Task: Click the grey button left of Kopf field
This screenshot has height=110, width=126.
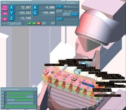Action: [59, 11]
